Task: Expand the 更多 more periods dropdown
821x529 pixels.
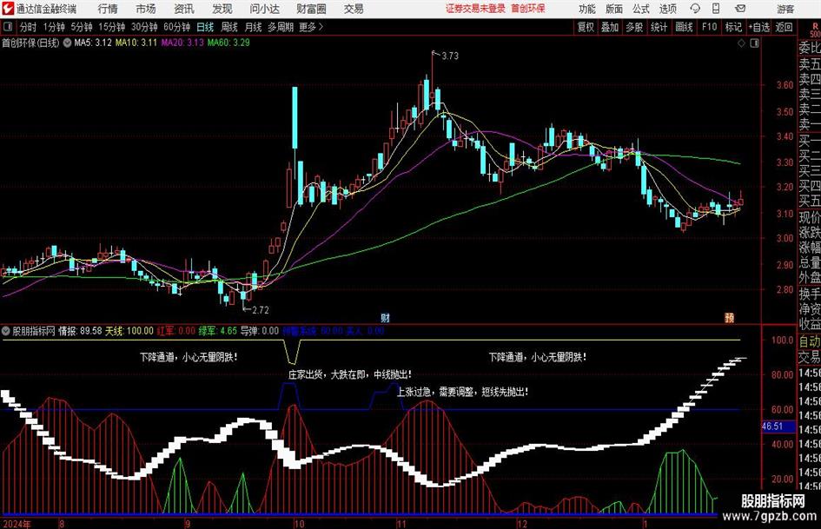Action: [x=312, y=27]
